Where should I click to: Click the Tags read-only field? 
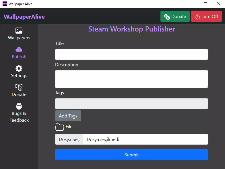[131, 104]
